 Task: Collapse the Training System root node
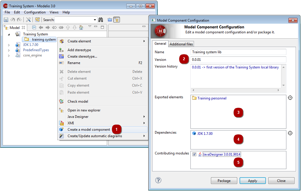pos(9,35)
